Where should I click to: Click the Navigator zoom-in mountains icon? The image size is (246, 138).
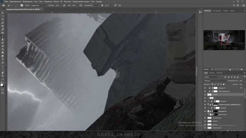point(241,69)
